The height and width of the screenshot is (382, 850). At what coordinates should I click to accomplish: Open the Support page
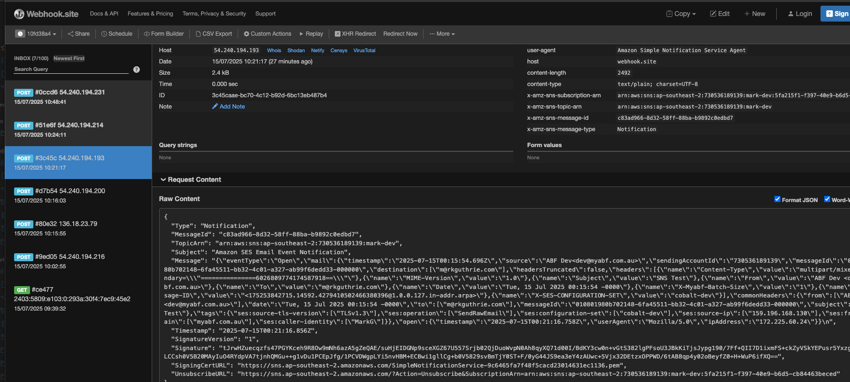tap(265, 14)
